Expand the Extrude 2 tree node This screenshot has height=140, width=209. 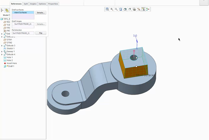click(x=2, y=37)
